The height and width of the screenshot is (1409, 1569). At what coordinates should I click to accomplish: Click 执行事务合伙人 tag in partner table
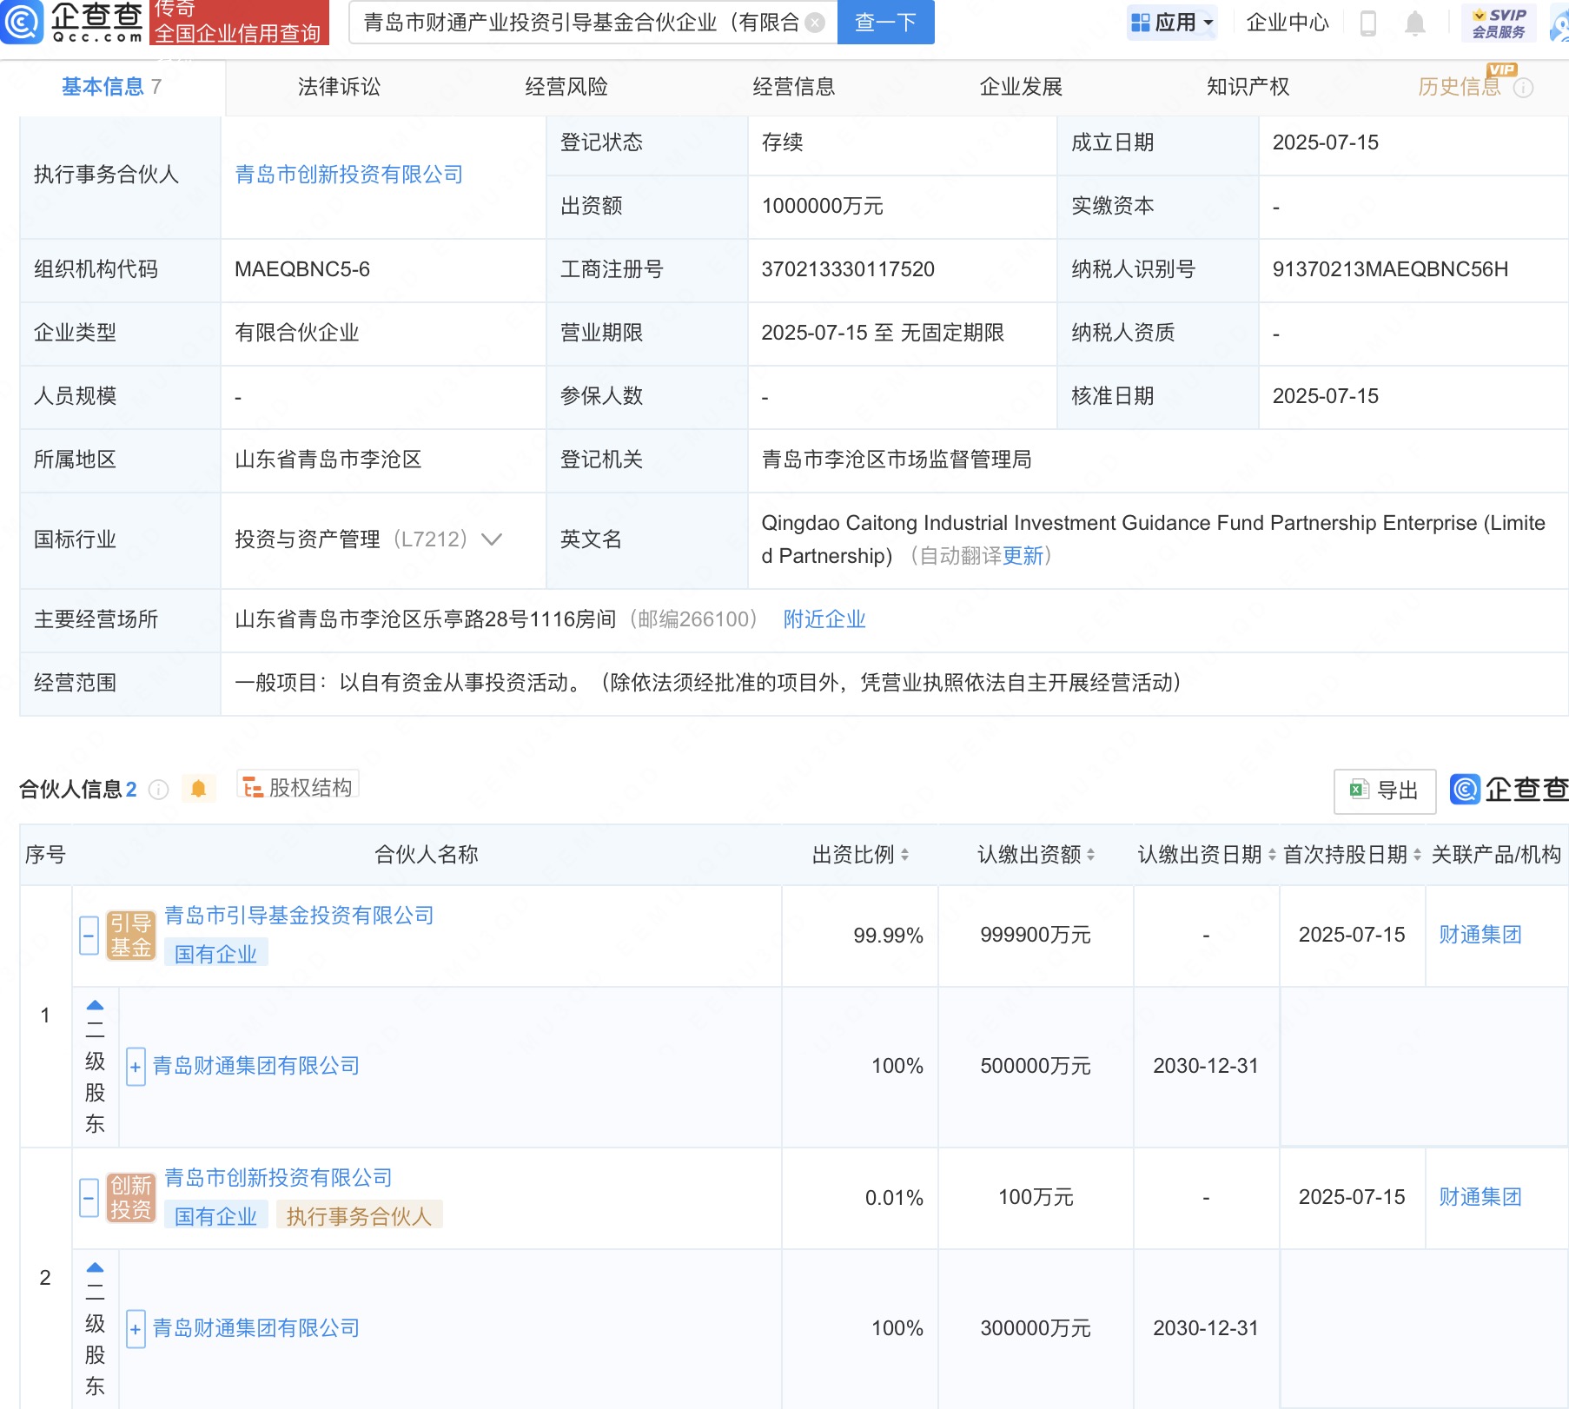(360, 1217)
